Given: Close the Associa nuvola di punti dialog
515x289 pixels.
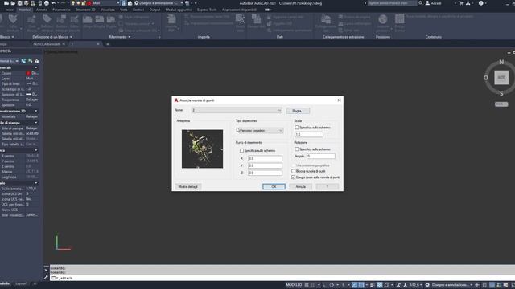Looking at the screenshot, I should pos(339,100).
